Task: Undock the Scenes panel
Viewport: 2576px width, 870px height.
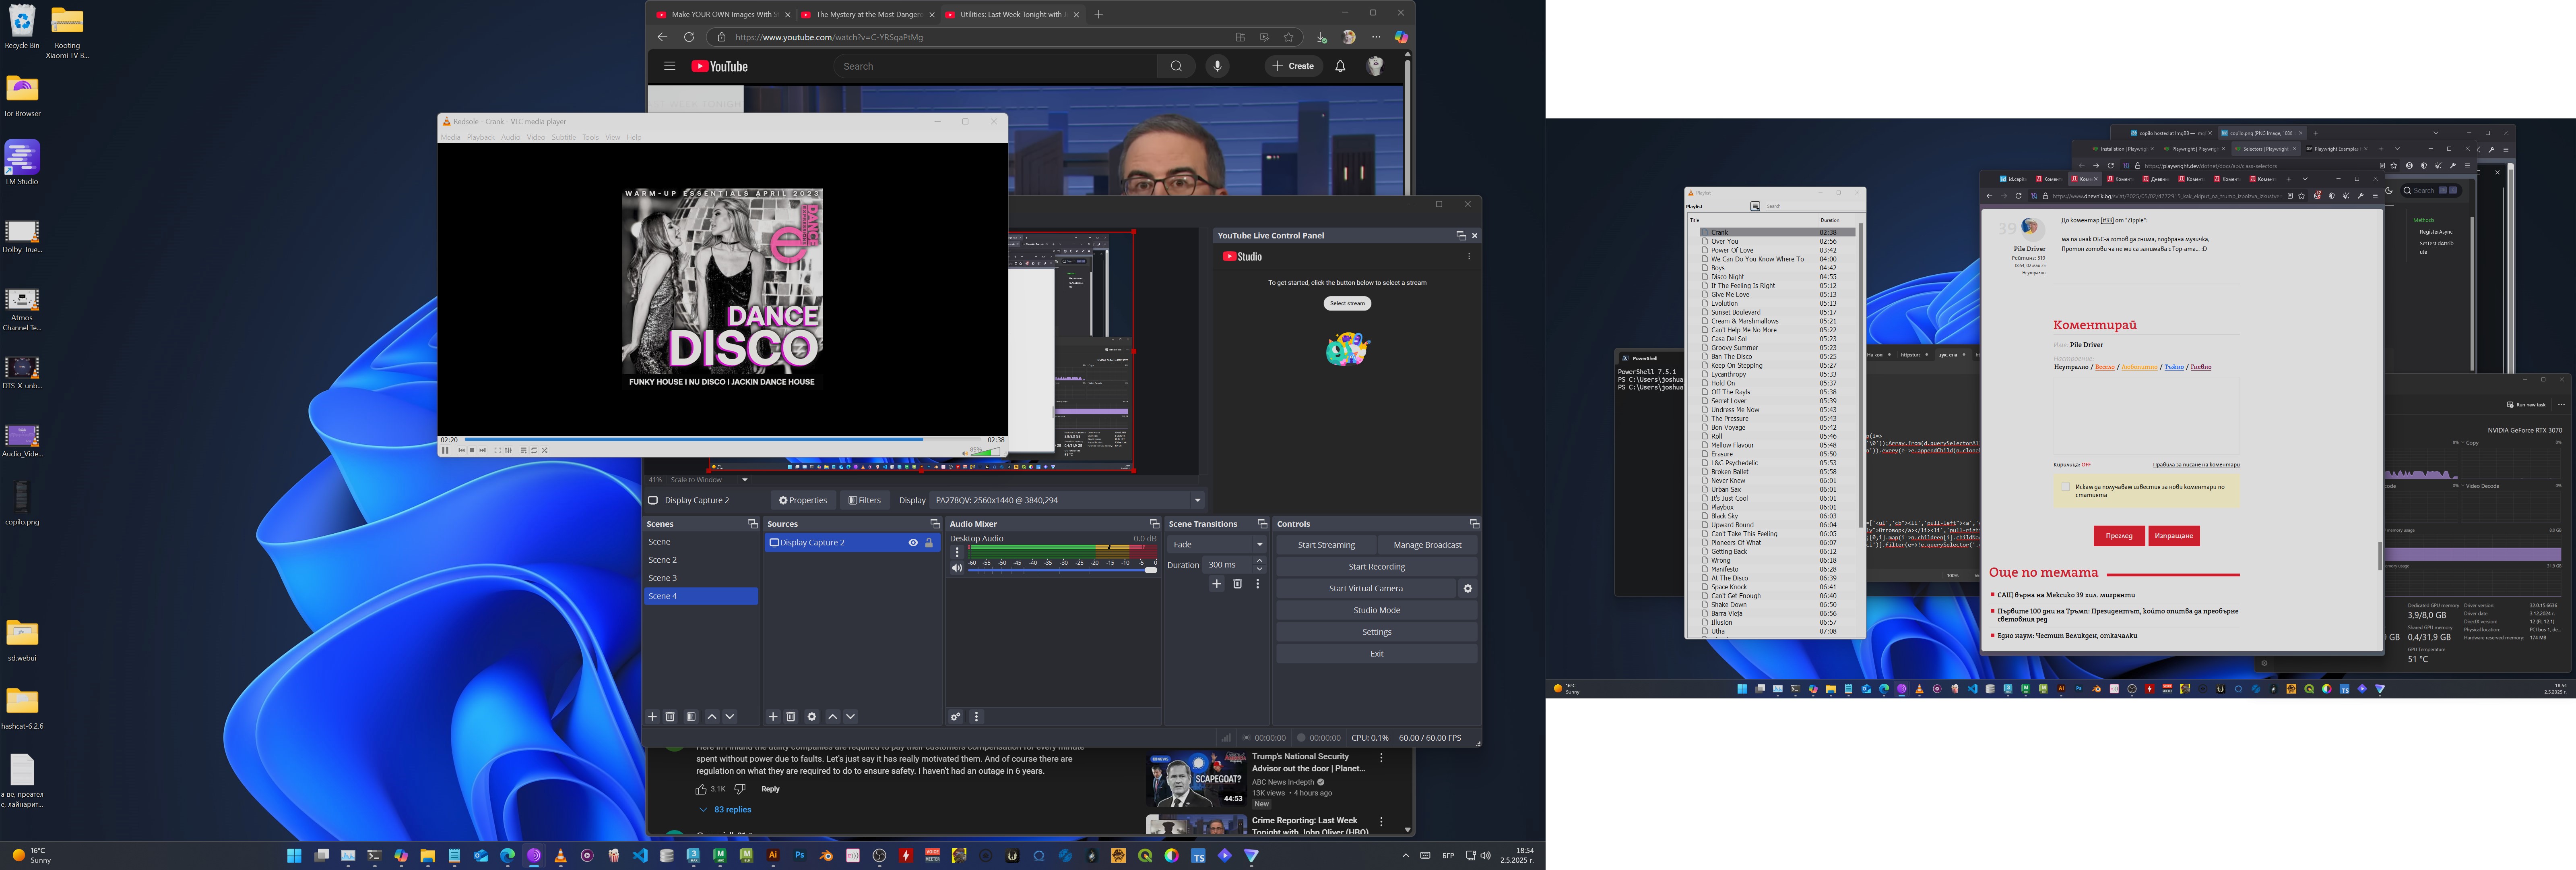Action: point(753,524)
